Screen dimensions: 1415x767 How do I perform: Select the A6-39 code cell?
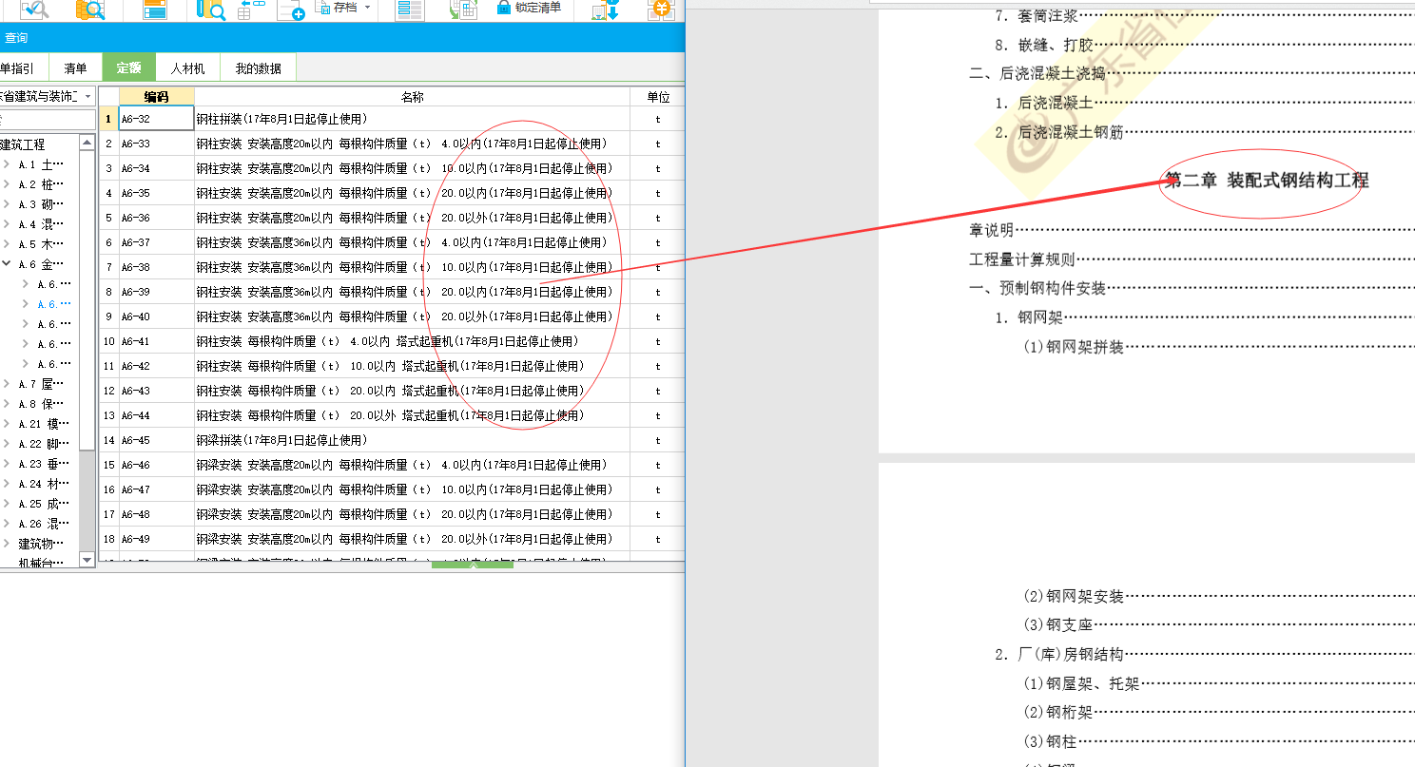tap(156, 292)
